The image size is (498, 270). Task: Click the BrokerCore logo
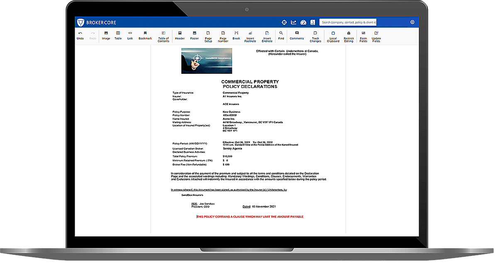pos(94,22)
